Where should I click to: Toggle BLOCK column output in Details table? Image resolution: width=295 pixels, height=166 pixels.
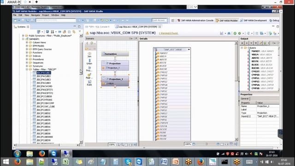[158, 66]
